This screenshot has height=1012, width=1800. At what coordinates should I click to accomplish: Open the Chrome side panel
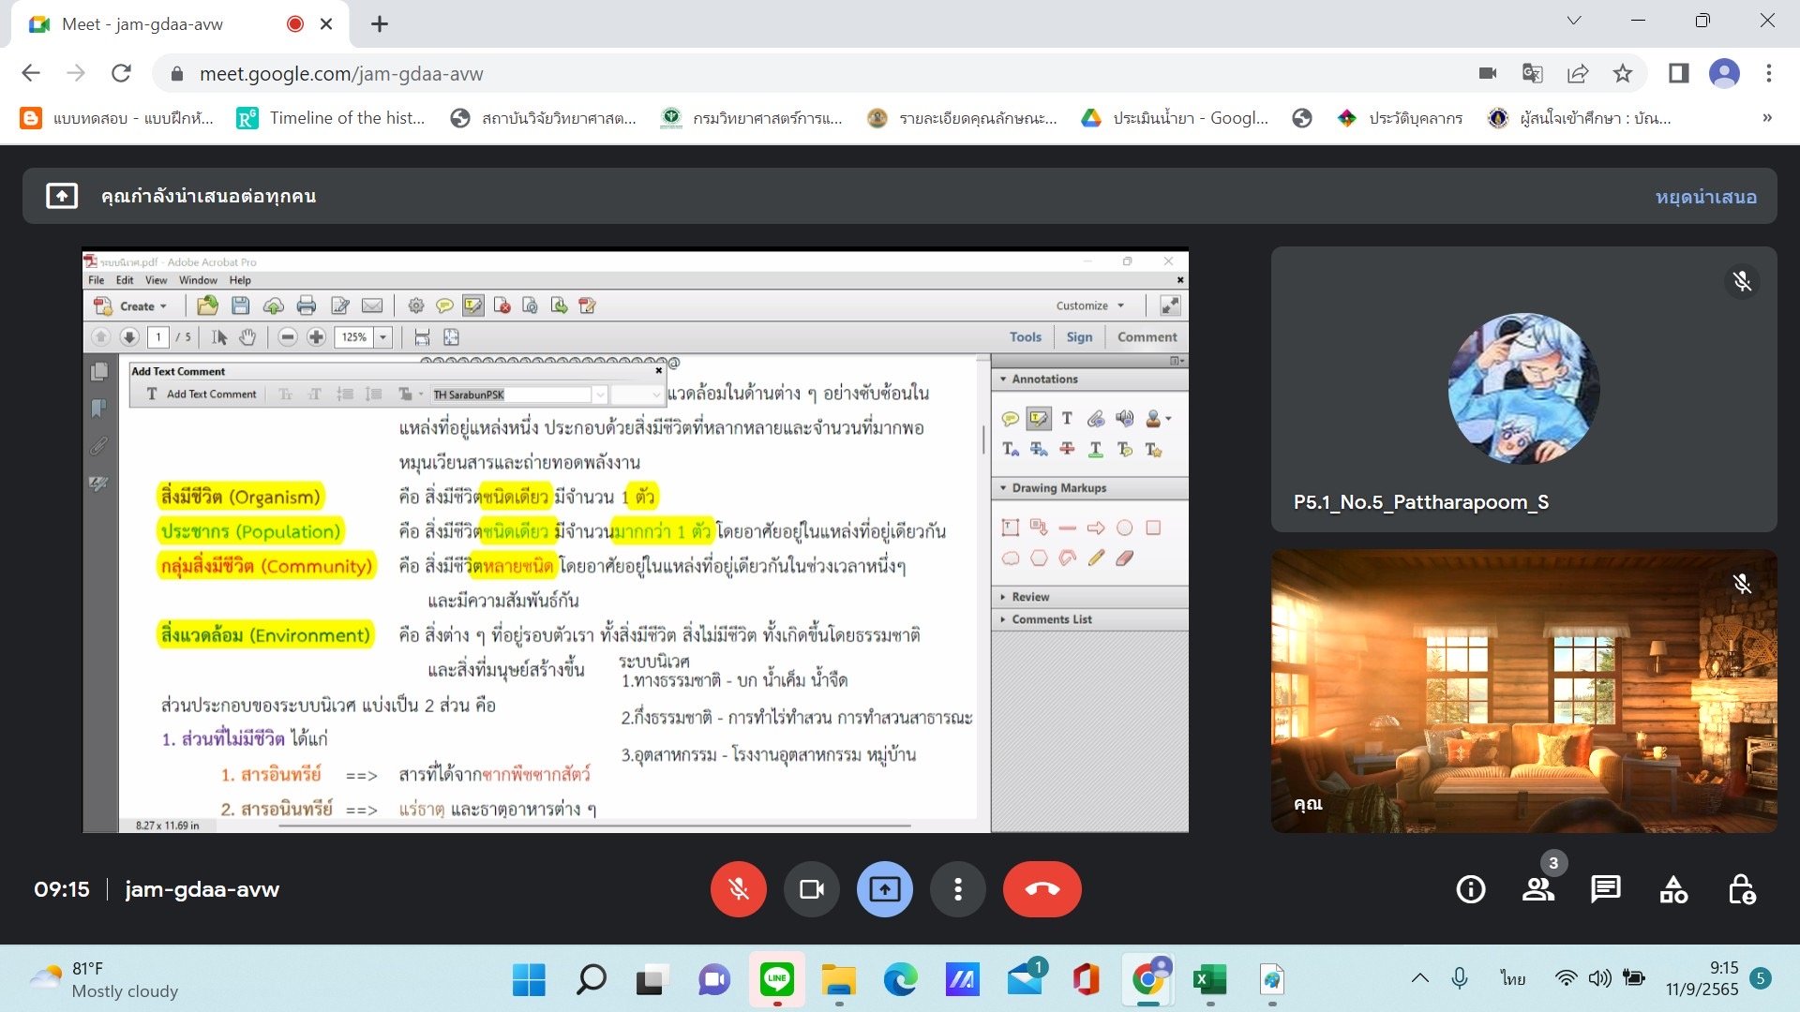pyautogui.click(x=1679, y=73)
